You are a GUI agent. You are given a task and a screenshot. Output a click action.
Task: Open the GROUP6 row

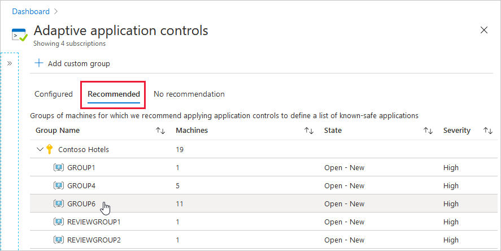tap(81, 204)
